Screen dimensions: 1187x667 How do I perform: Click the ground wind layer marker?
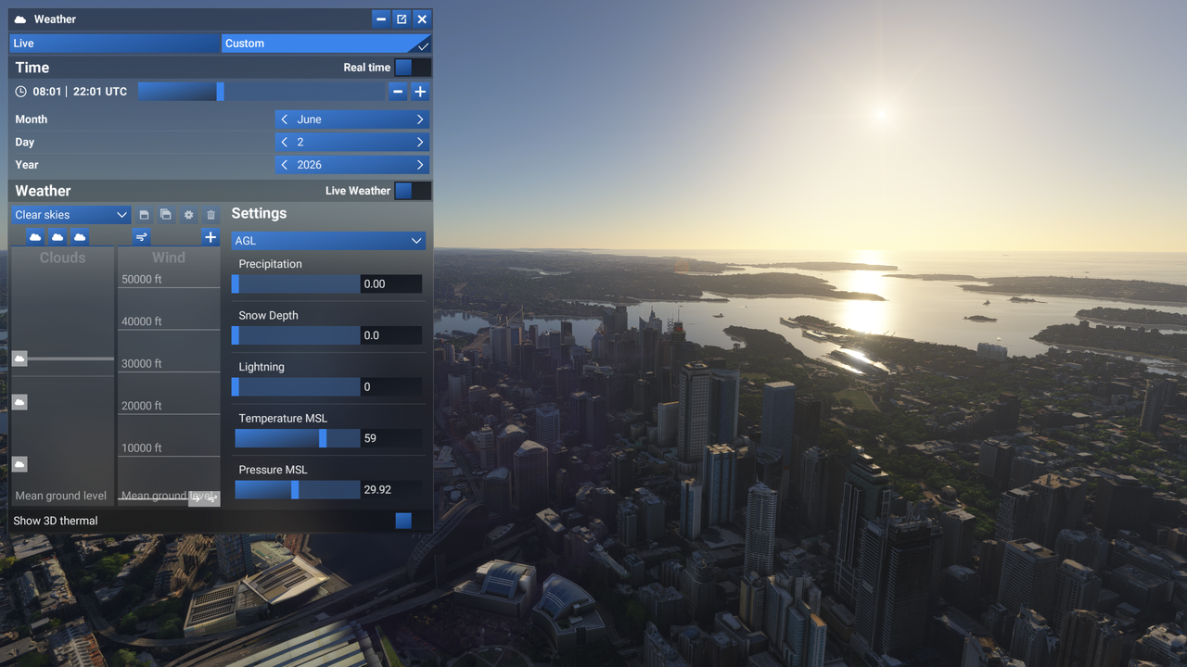(x=204, y=498)
